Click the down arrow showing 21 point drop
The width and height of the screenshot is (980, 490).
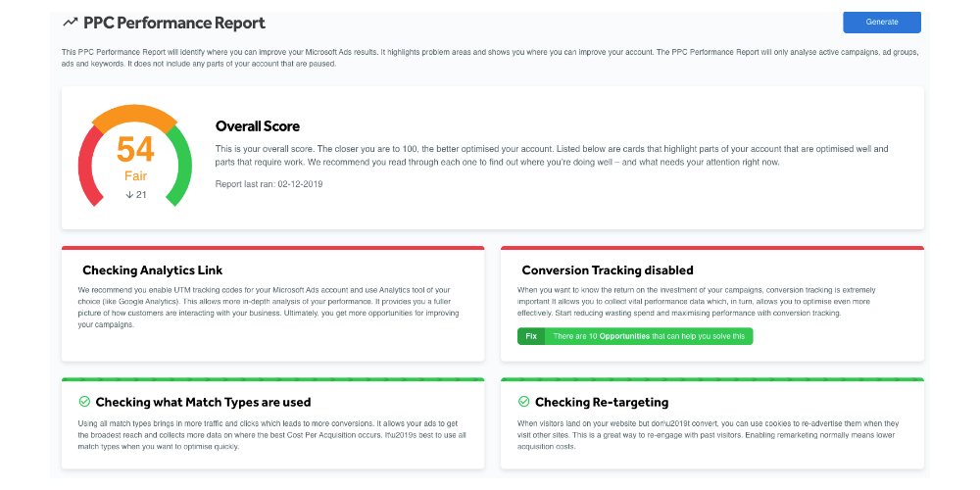coord(129,194)
